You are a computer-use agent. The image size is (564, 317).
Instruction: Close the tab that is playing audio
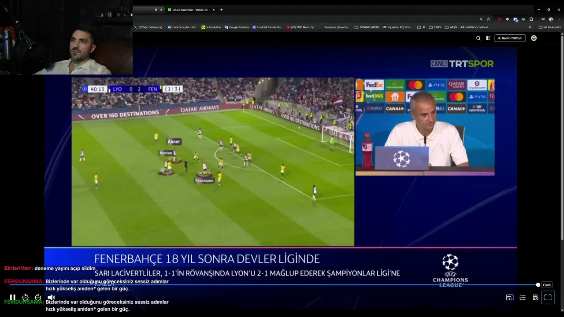161,10
